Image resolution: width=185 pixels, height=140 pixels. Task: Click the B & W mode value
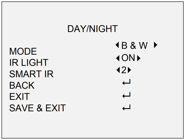pos(134,46)
